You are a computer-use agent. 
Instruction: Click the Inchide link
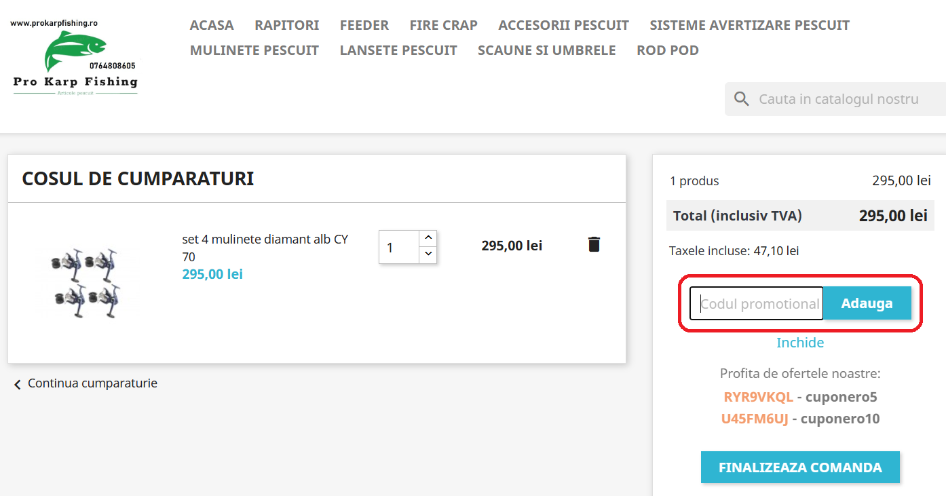[x=800, y=343]
